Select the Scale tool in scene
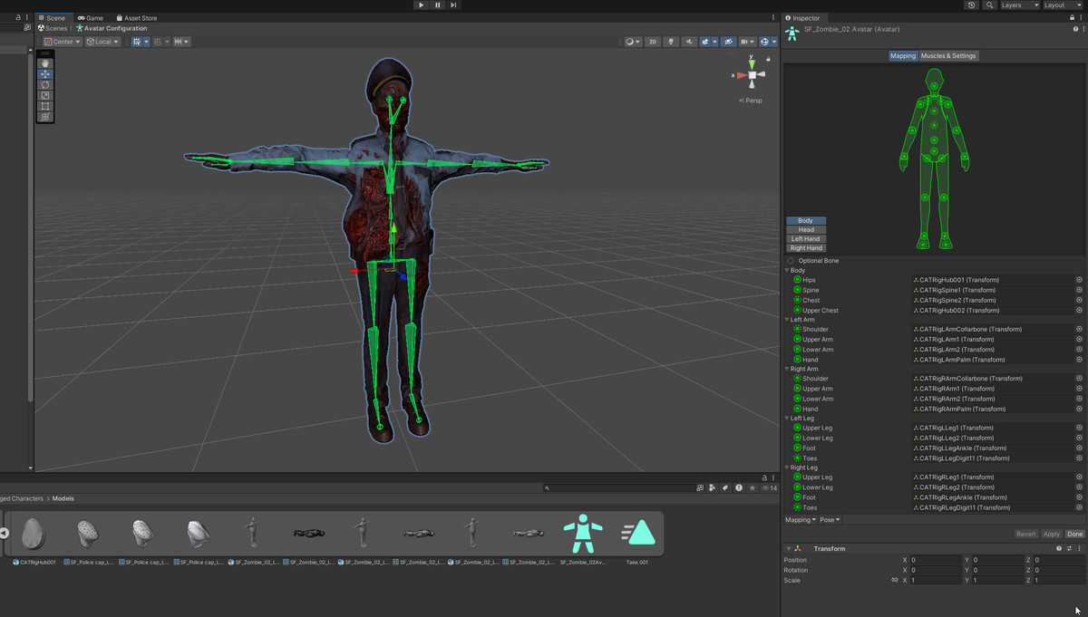The width and height of the screenshot is (1088, 617). (x=45, y=96)
